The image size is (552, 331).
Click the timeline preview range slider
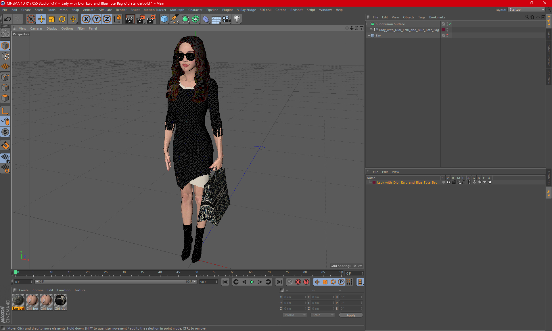click(116, 282)
